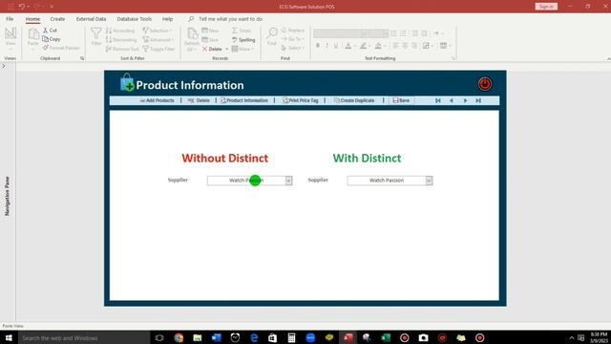Image resolution: width=611 pixels, height=344 pixels.
Task: Open the Select dropdown in Find group
Action: pyautogui.click(x=292, y=48)
